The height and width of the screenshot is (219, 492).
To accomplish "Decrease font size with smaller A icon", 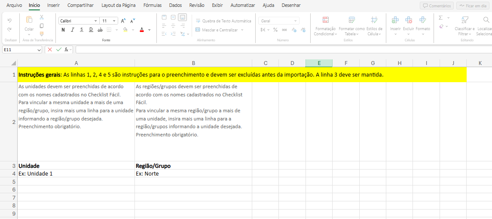I will (x=133, y=21).
